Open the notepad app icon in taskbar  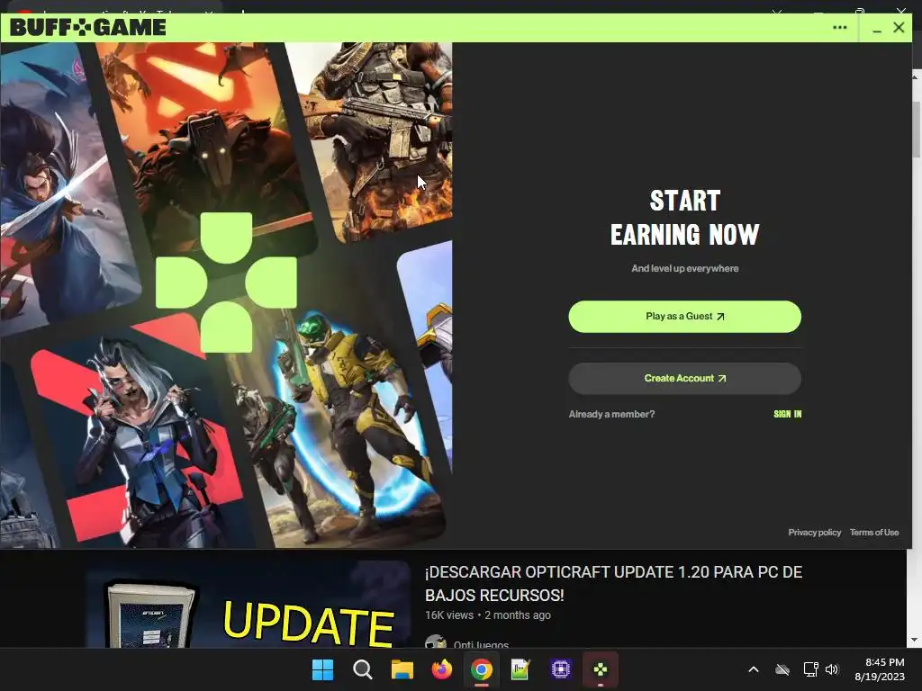520,669
